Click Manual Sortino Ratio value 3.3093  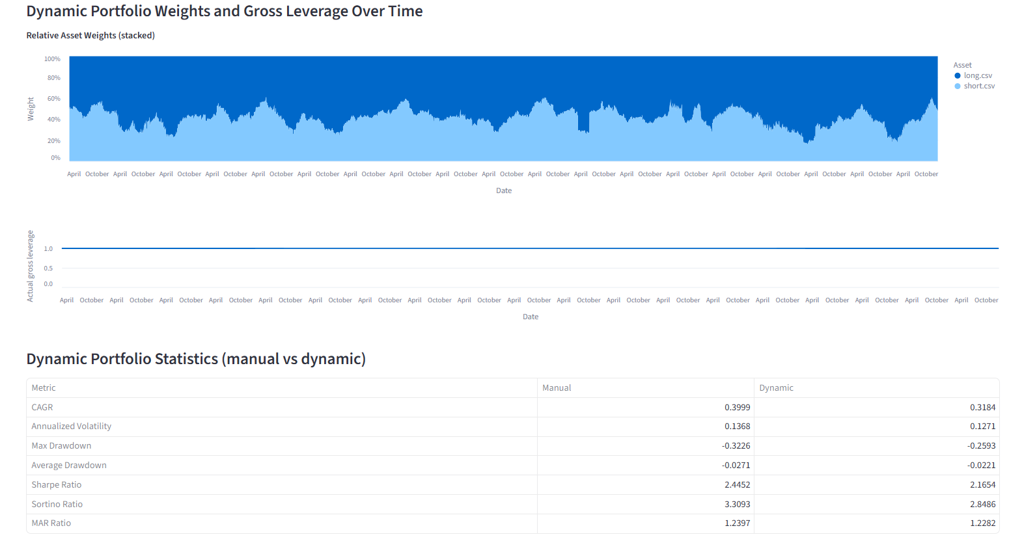point(738,504)
